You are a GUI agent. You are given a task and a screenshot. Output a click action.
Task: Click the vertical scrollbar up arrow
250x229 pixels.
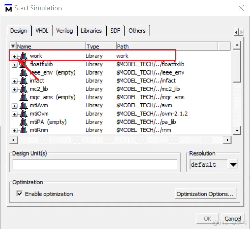pyautogui.click(x=237, y=45)
